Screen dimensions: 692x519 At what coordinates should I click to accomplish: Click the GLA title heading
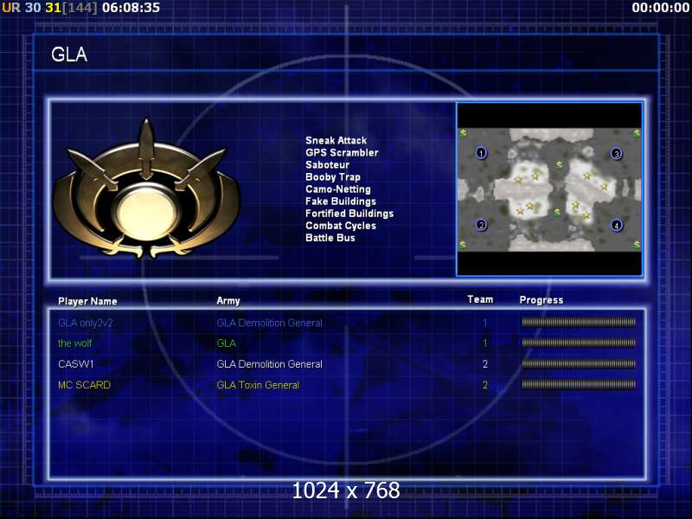pyautogui.click(x=69, y=54)
